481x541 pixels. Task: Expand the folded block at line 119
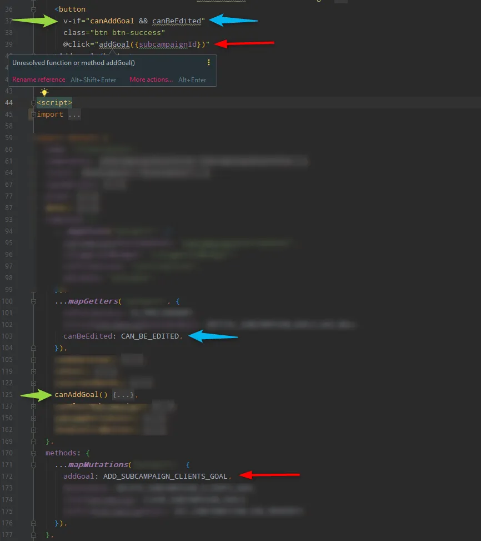click(x=33, y=371)
